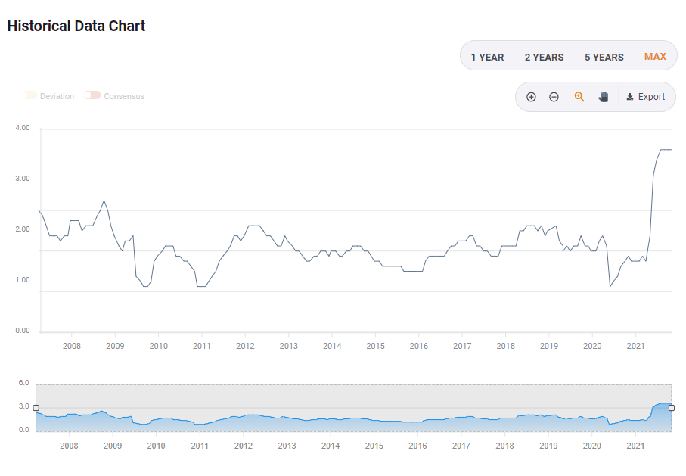Toggle the Consensus series switch
This screenshot has height=476, width=686.
tap(93, 96)
